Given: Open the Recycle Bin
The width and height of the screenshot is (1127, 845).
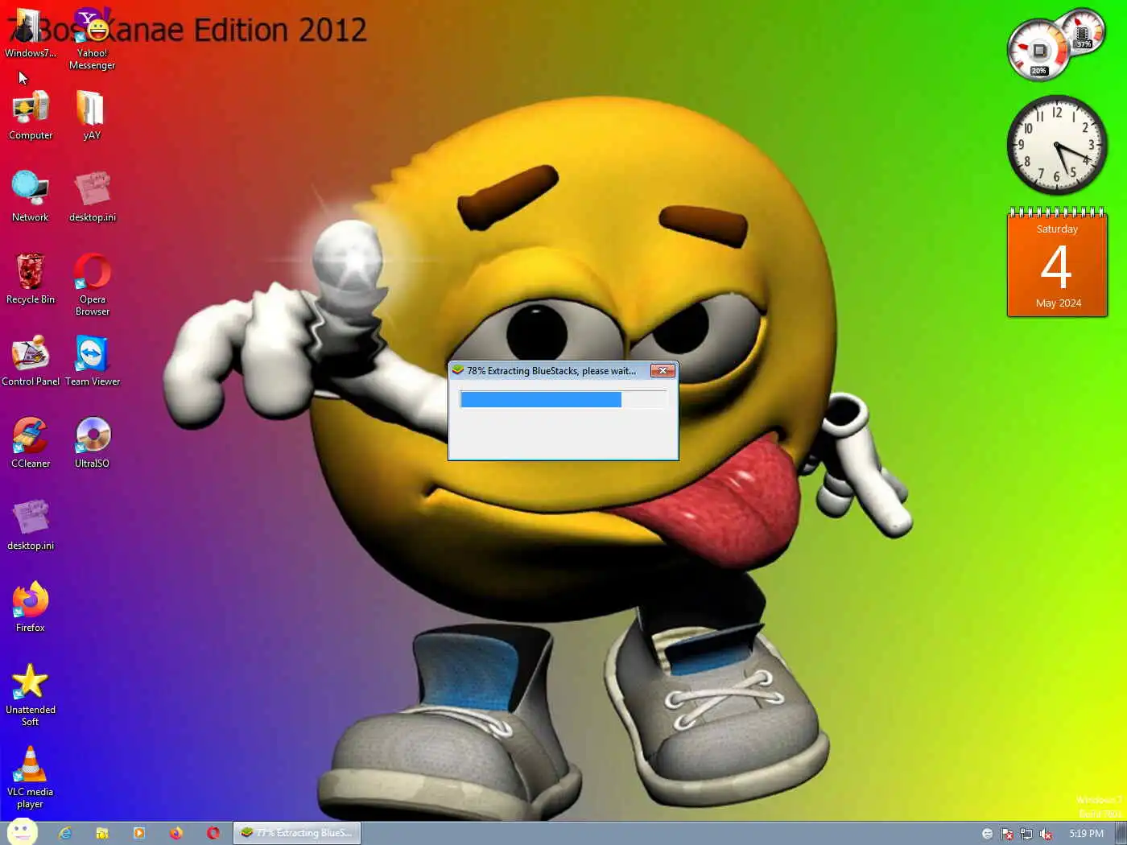Looking at the screenshot, I should tap(31, 278).
